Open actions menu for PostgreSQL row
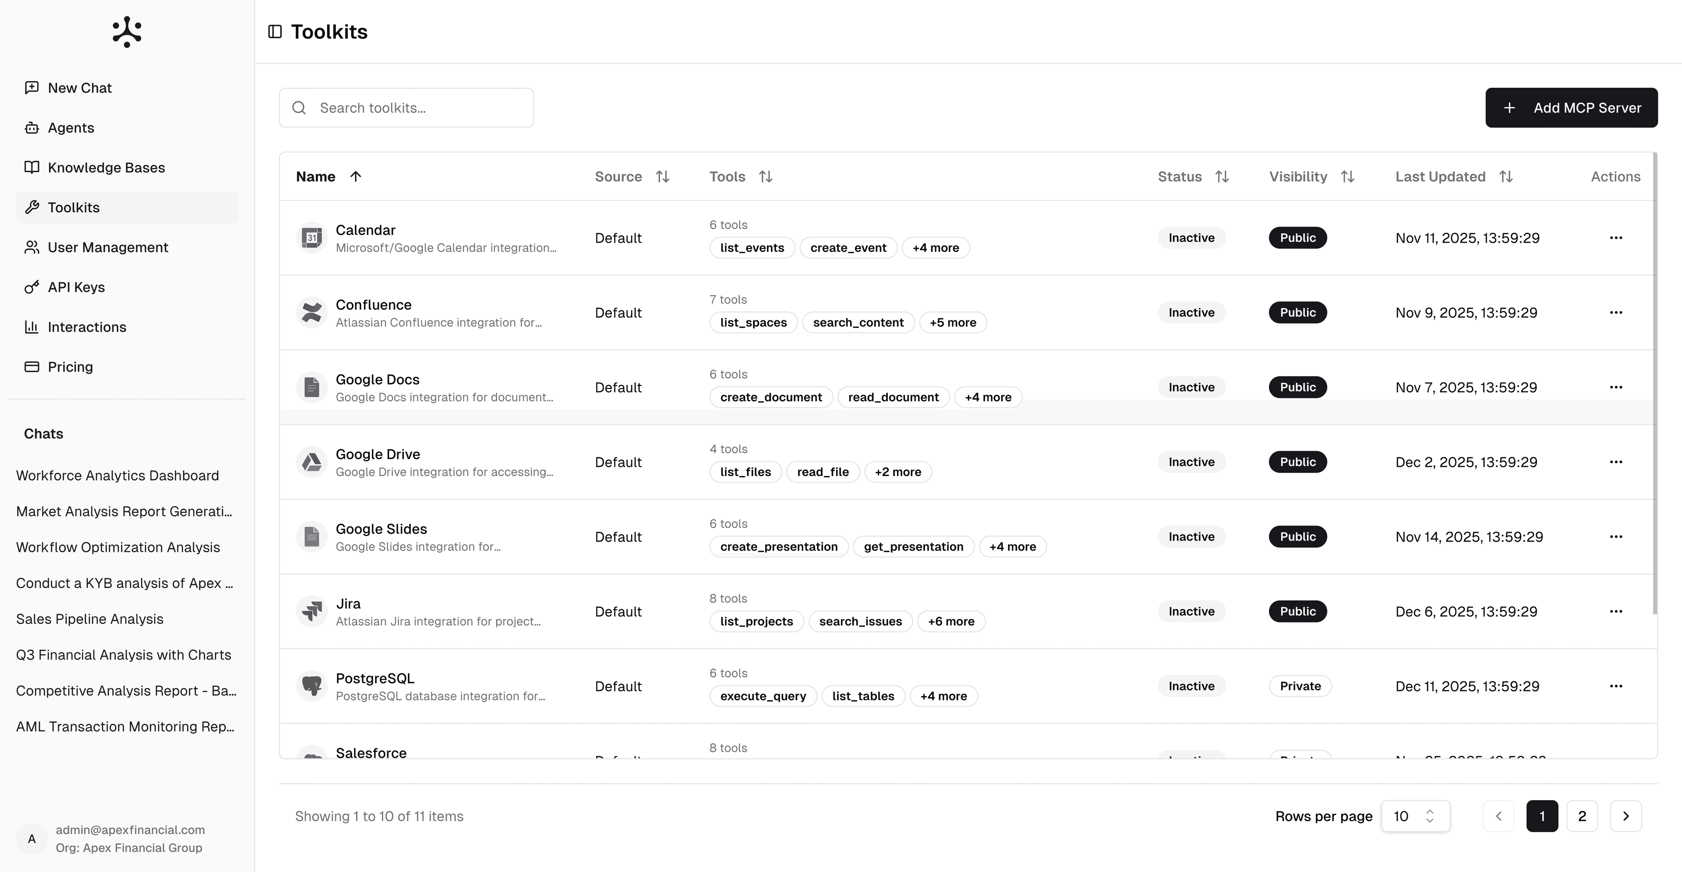The height and width of the screenshot is (872, 1682). point(1615,686)
